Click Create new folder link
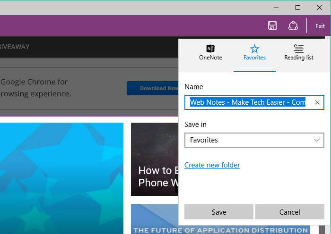331x234 pixels. pyautogui.click(x=212, y=165)
